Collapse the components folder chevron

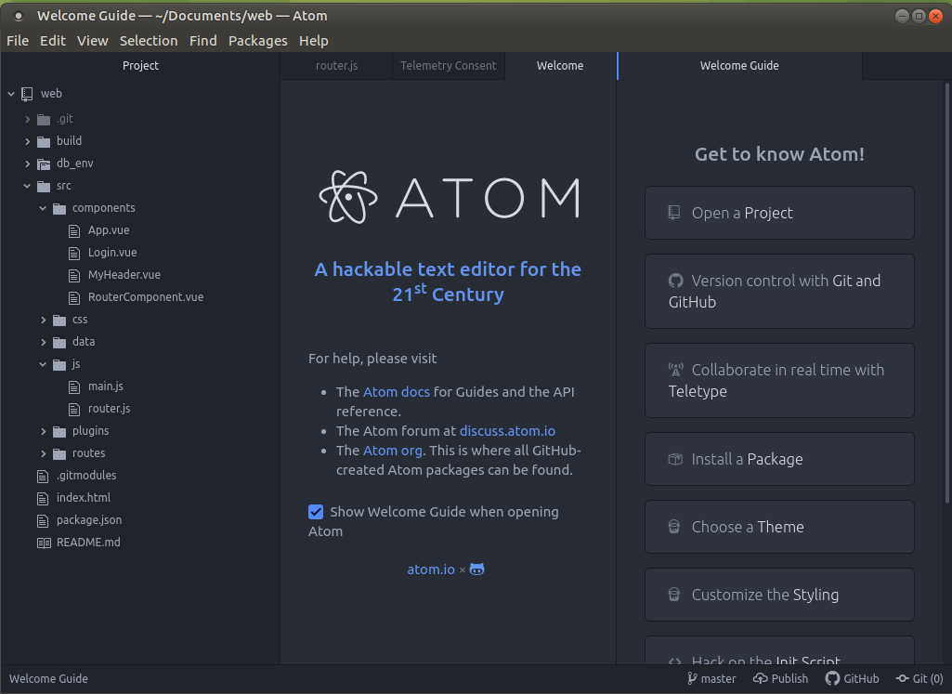(43, 208)
